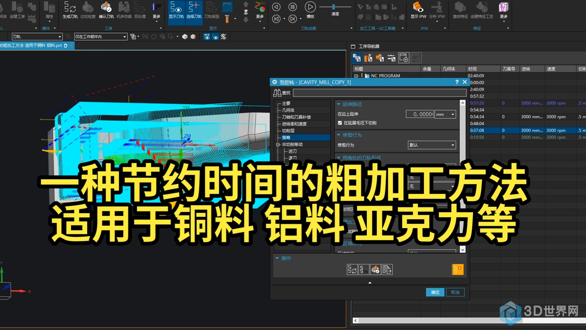Click the add-window icon in navigator toolbar
The image size is (586, 330).
click(x=404, y=58)
